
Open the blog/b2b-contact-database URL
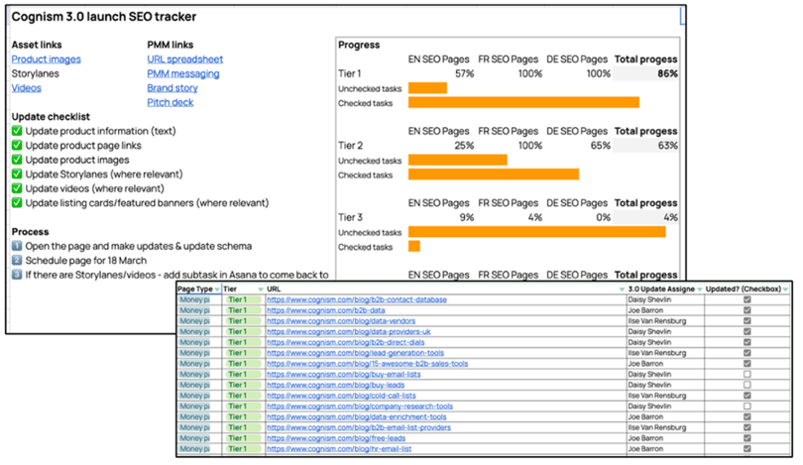point(357,299)
